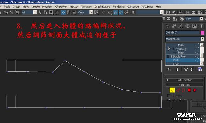Screen dimensions: 206x123
Task: Select Editable Poly in the modifier stack
Action: (x=178, y=57)
